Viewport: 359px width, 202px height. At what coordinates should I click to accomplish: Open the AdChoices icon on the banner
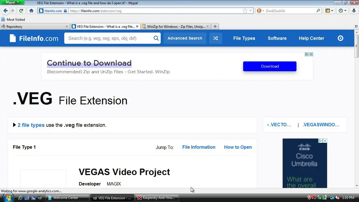click(x=307, y=54)
